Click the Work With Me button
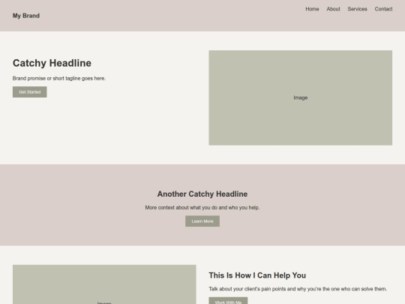405x304 pixels. click(x=228, y=301)
